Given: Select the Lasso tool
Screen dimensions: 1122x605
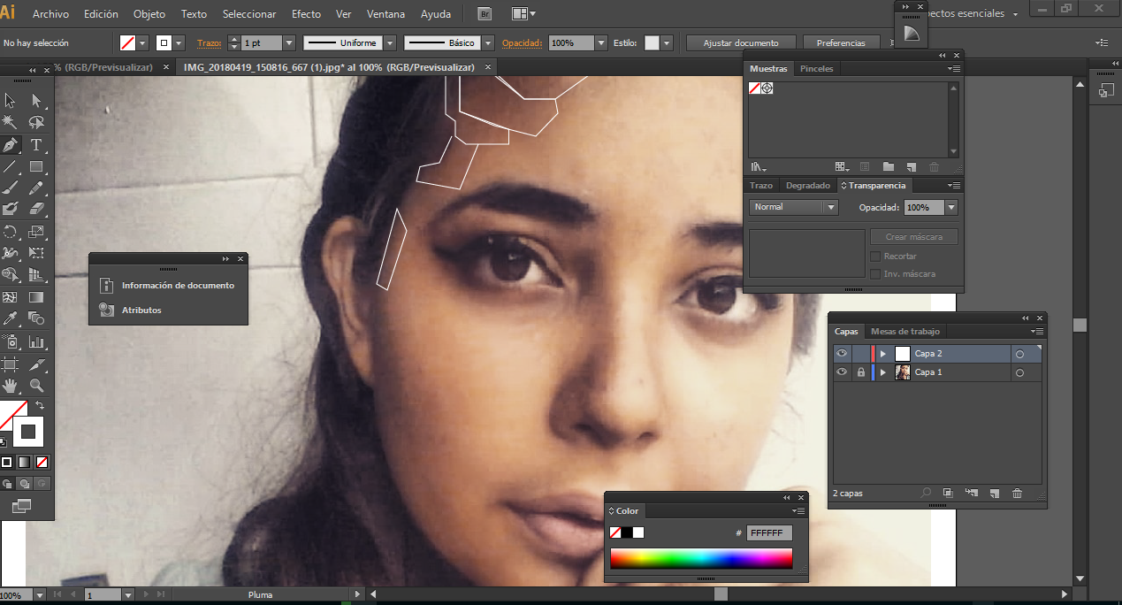Looking at the screenshot, I should click(36, 122).
